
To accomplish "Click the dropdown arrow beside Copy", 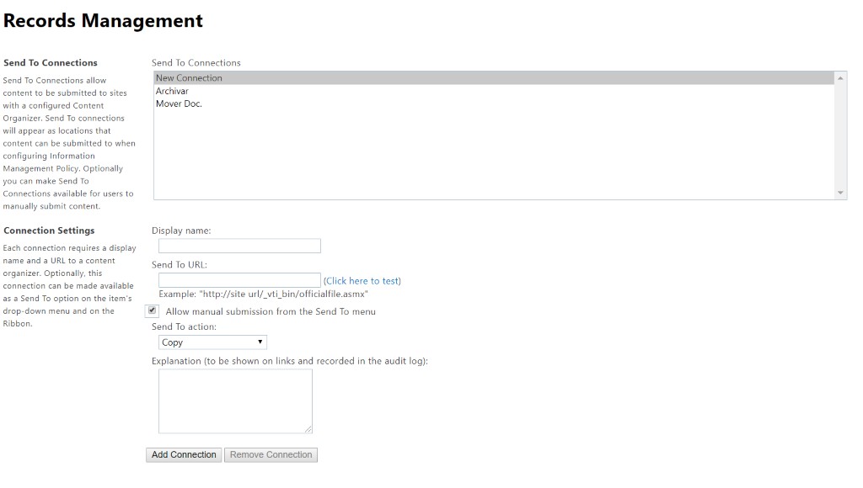I will click(260, 342).
